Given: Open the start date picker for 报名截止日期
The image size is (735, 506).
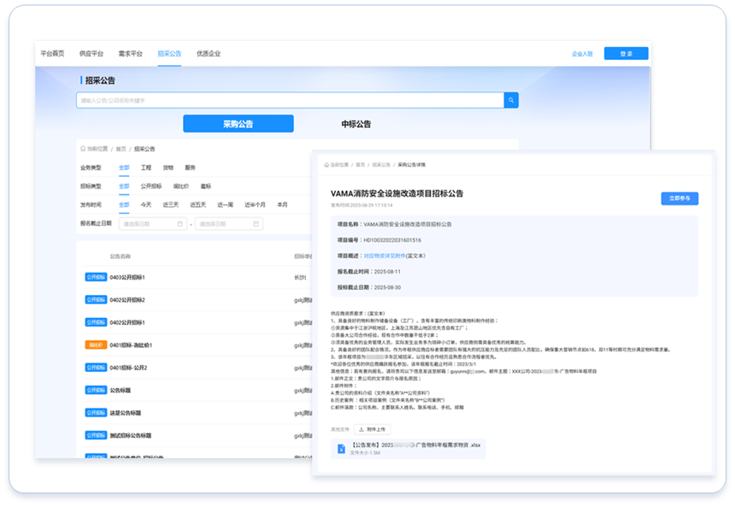Looking at the screenshot, I should (x=153, y=224).
